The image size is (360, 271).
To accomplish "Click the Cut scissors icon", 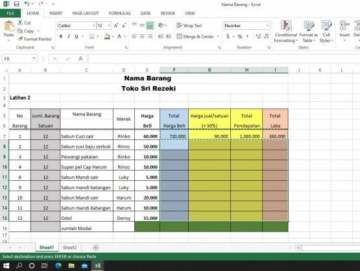I will [20, 23].
